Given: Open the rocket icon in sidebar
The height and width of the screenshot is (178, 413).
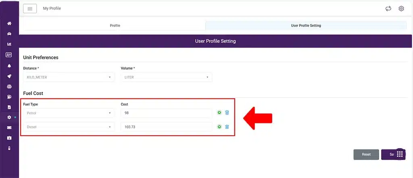Looking at the screenshot, I should tap(9, 76).
